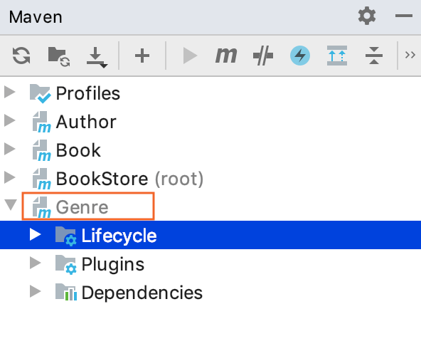
Task: Click the Run Maven Build play icon
Action: (190, 56)
